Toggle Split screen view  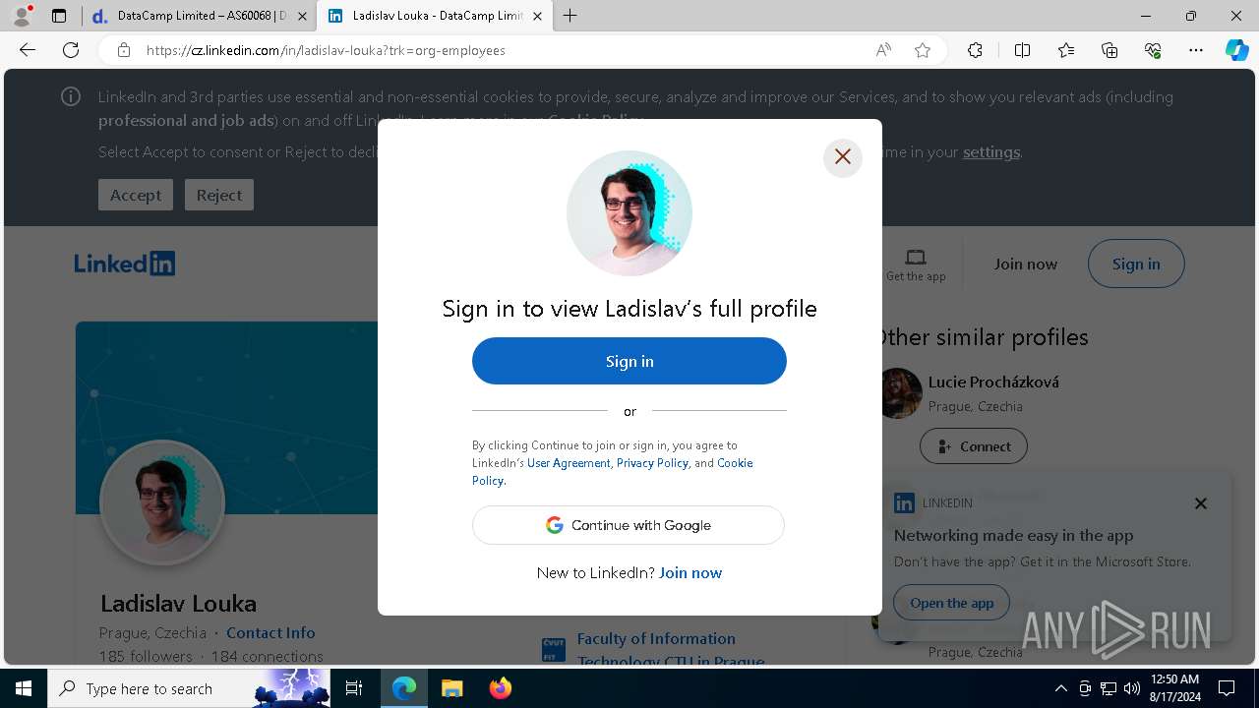(x=1022, y=50)
